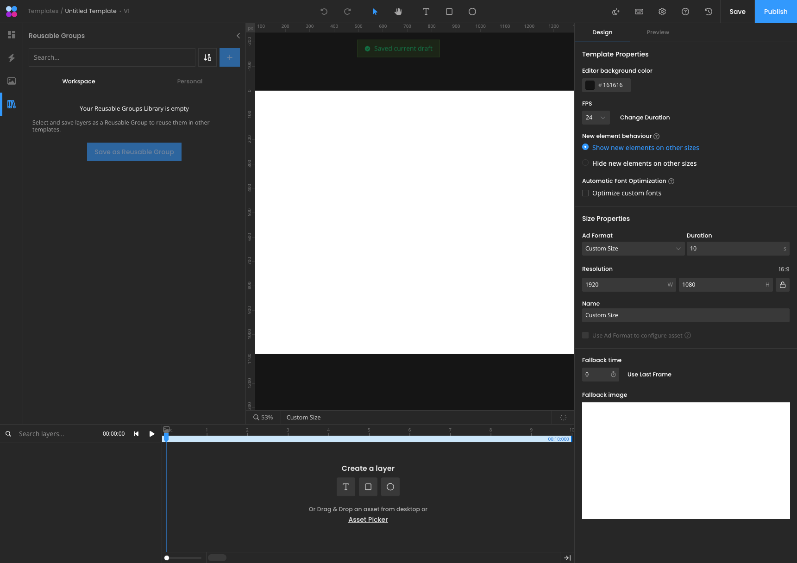
Task: Select the Text tool in top toolbar
Action: tap(426, 12)
